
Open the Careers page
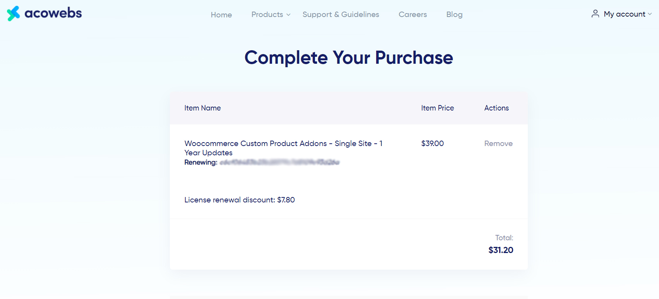413,14
